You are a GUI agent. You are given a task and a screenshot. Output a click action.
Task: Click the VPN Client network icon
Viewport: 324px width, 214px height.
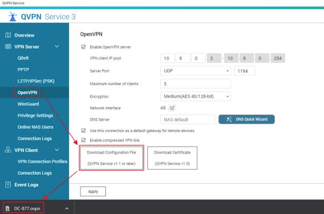(x=8, y=150)
